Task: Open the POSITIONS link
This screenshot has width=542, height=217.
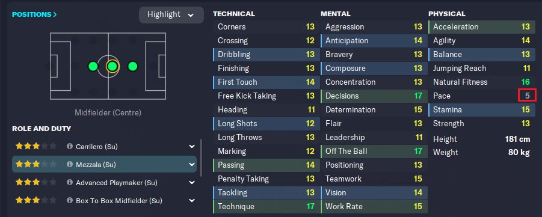Action: pyautogui.click(x=34, y=14)
